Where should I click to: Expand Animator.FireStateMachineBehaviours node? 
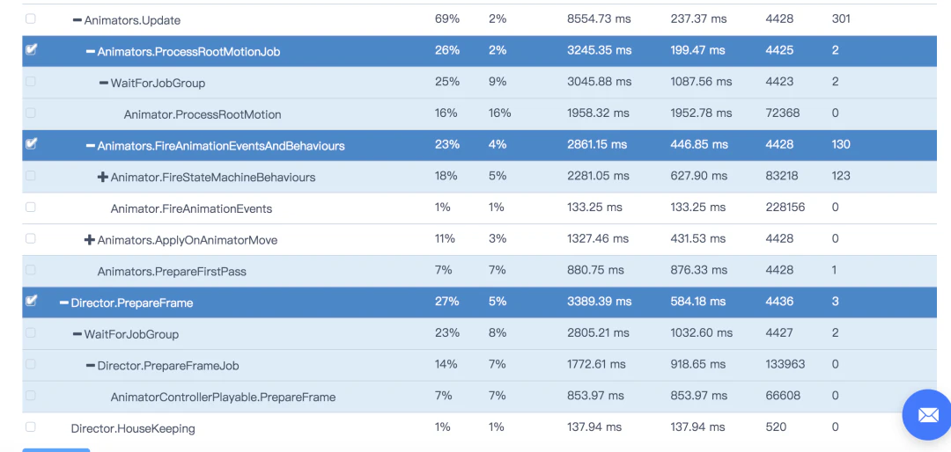click(x=103, y=177)
